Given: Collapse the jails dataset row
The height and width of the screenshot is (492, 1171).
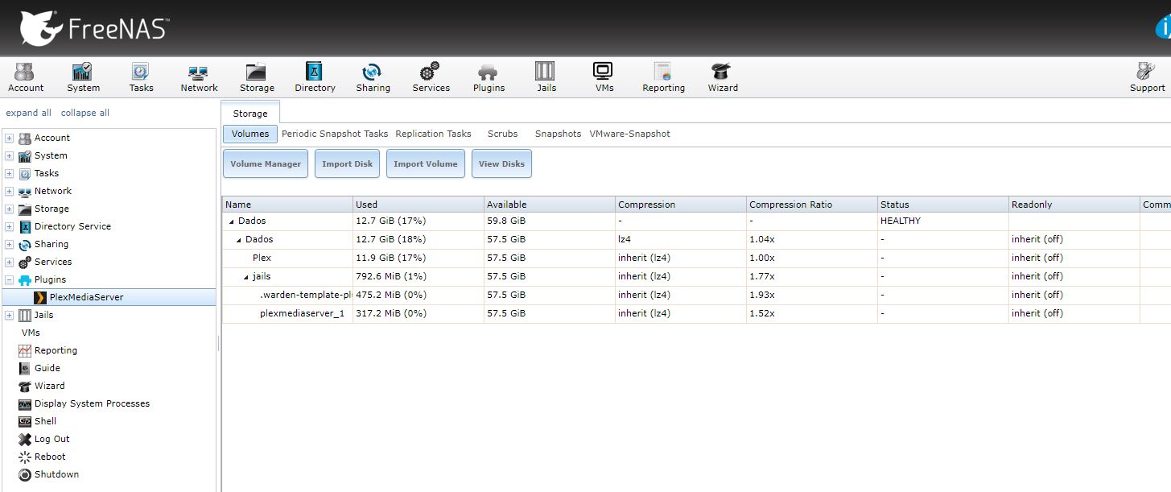Looking at the screenshot, I should 246,276.
